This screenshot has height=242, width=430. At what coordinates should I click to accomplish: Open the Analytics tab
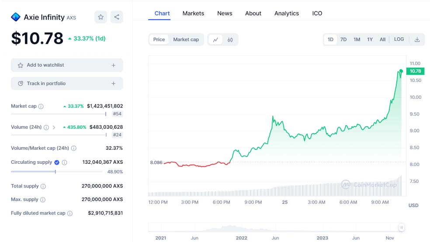tap(287, 14)
